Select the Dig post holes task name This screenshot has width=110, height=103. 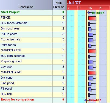click(10, 28)
